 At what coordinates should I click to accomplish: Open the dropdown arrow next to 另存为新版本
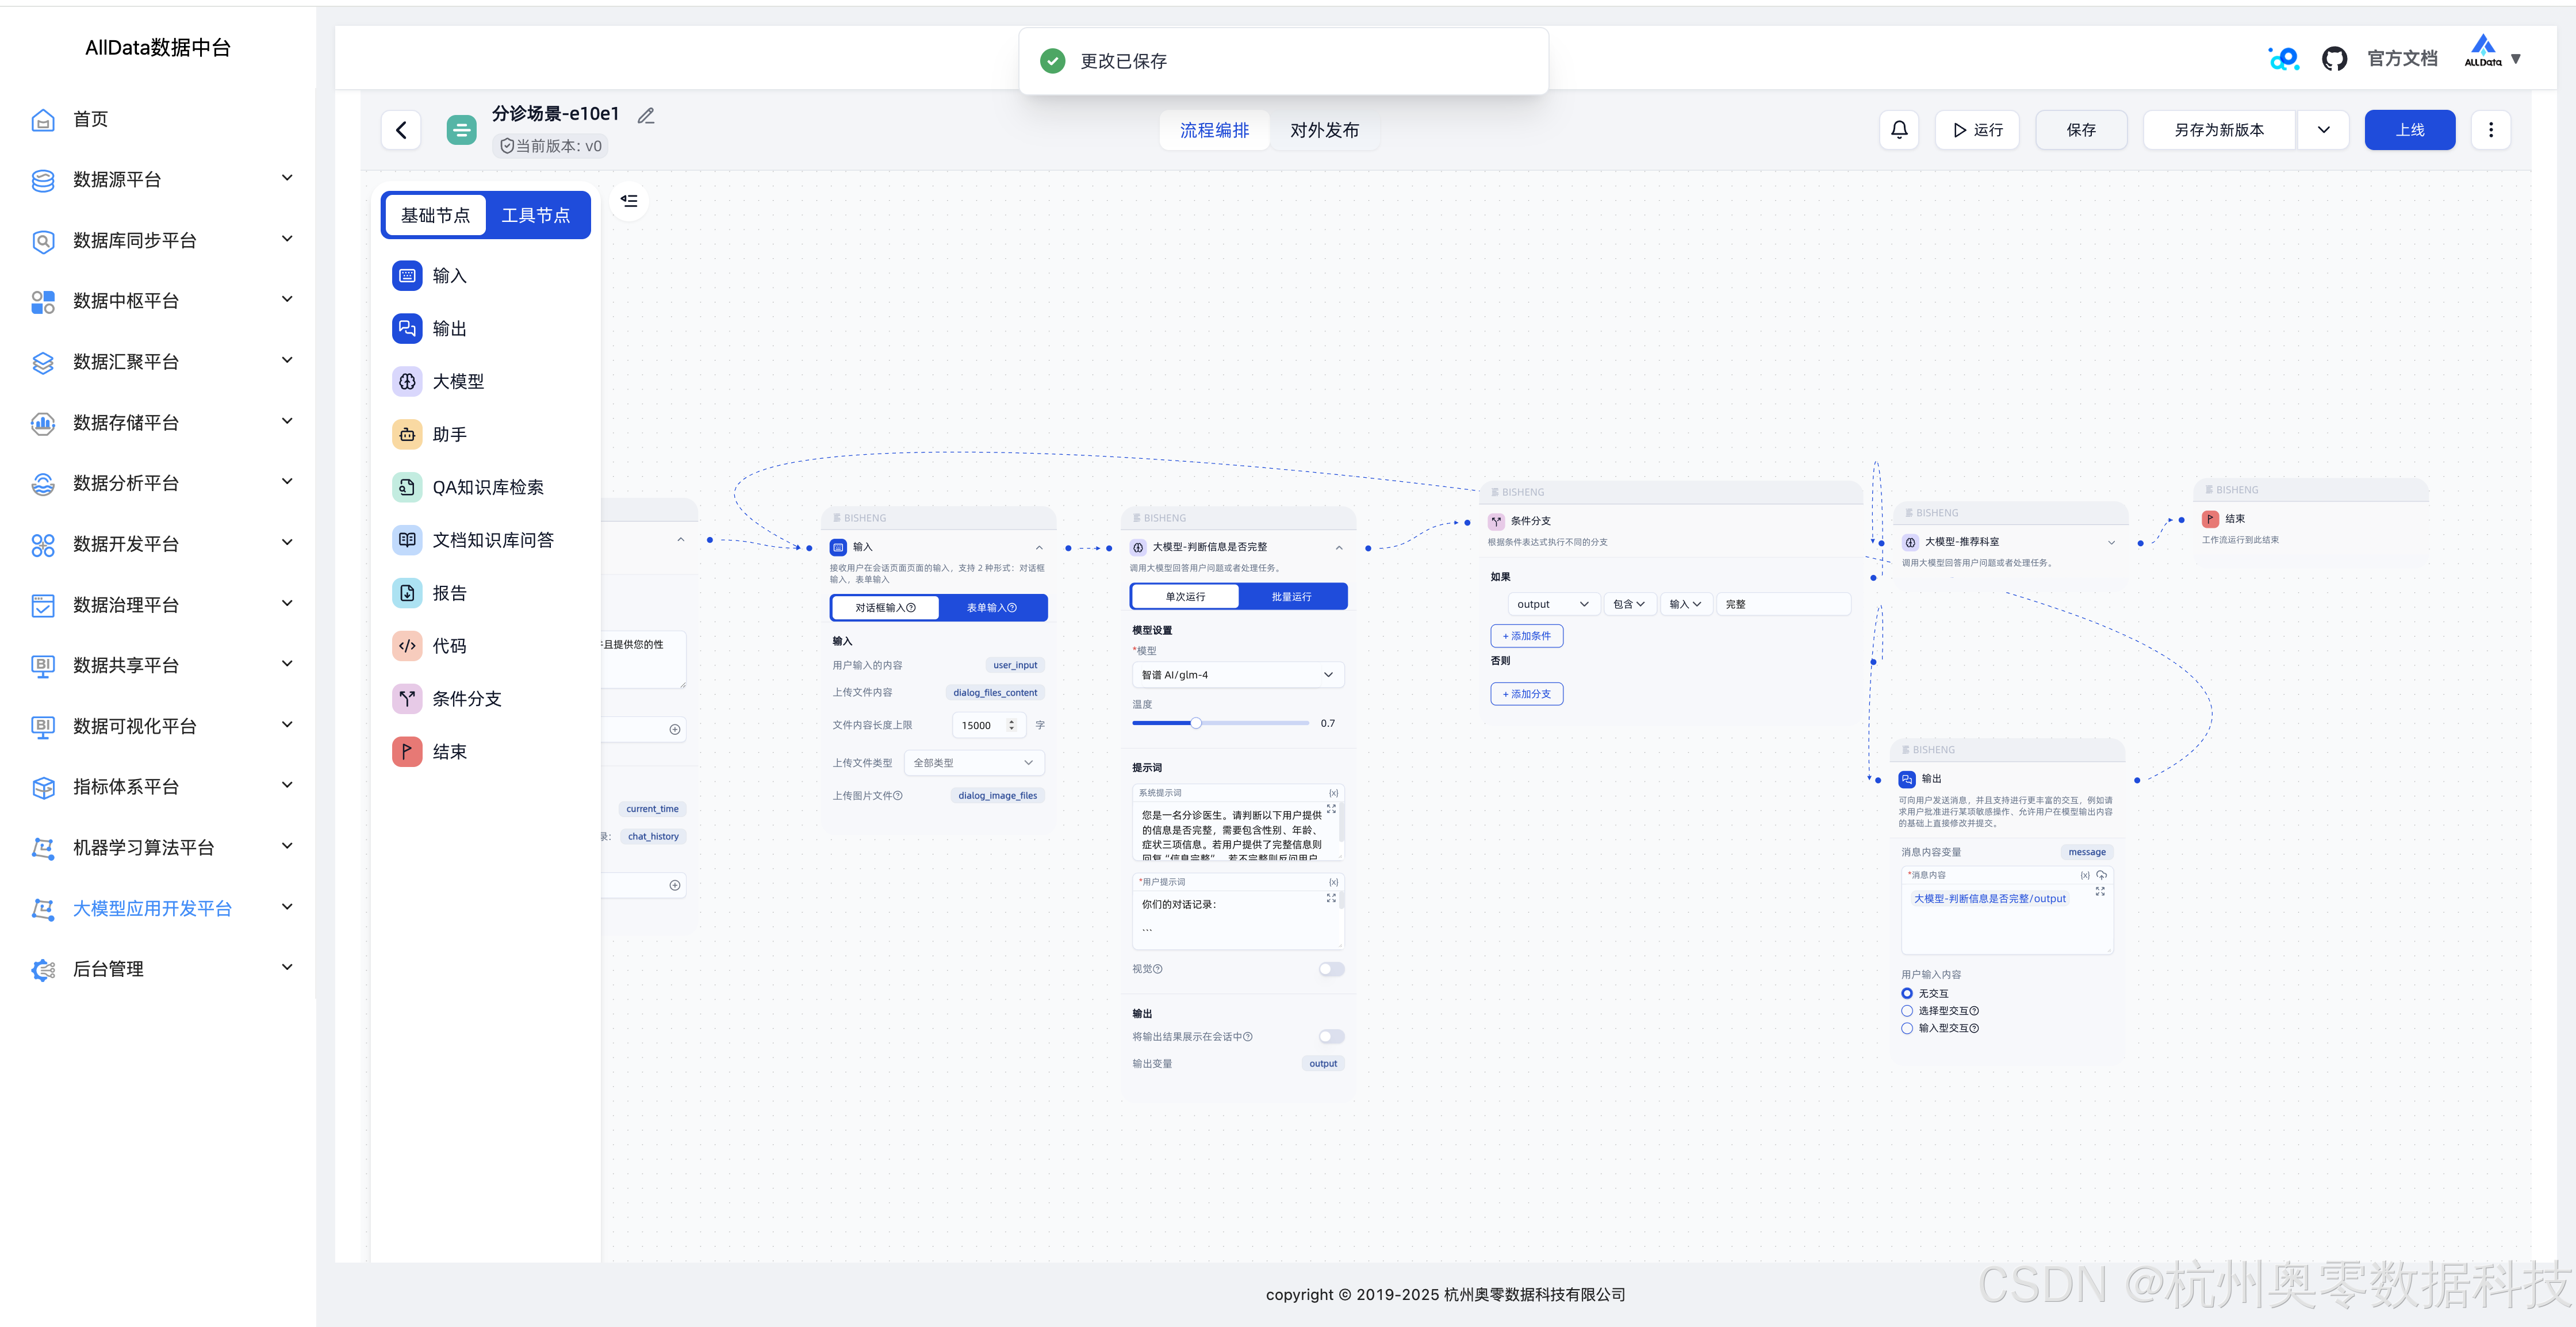coord(2323,130)
